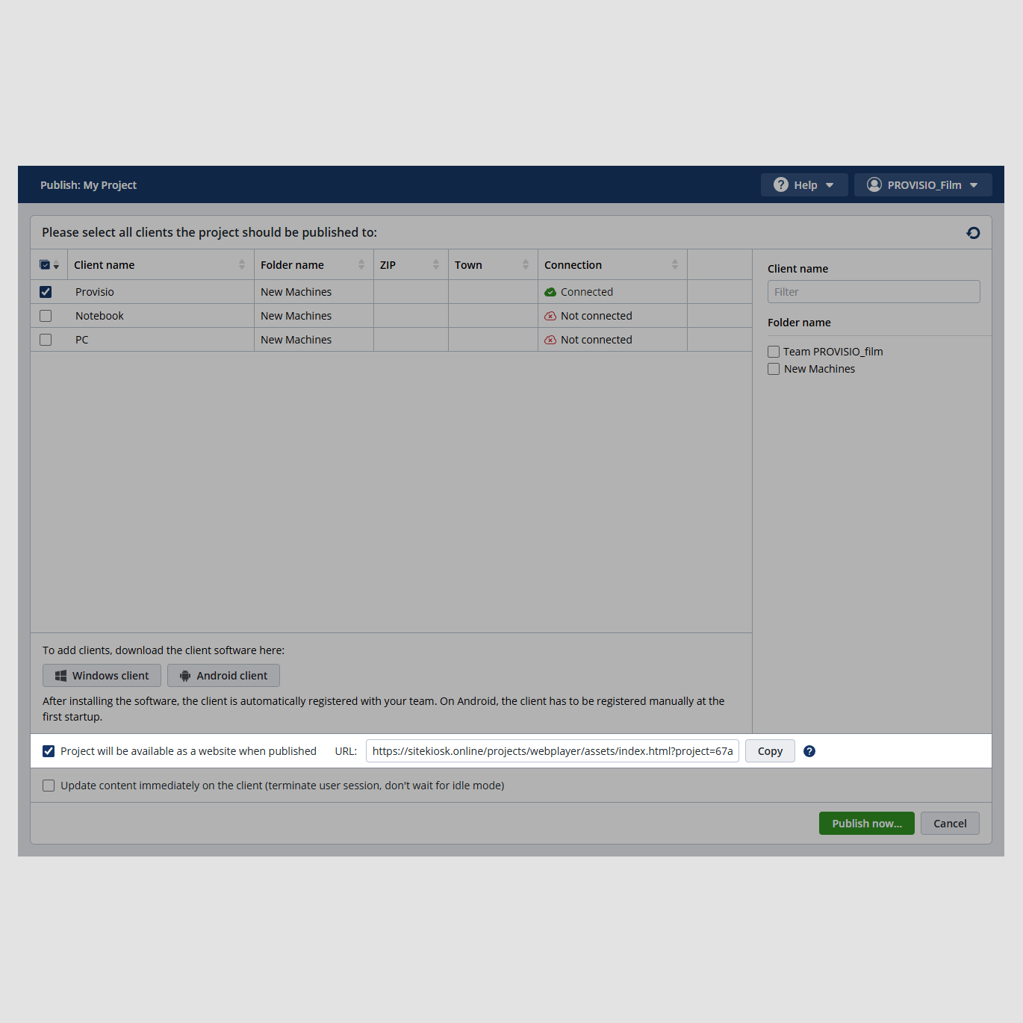This screenshot has height=1023, width=1023.
Task: Click the refresh client list icon
Action: 973,233
